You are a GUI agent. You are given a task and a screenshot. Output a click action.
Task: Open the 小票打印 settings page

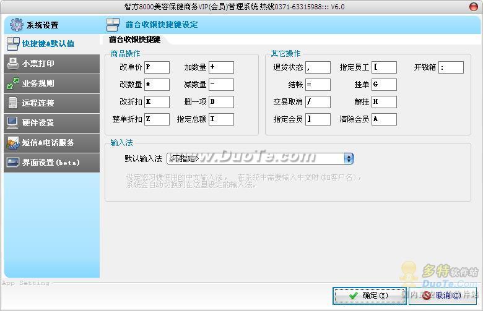[52, 64]
